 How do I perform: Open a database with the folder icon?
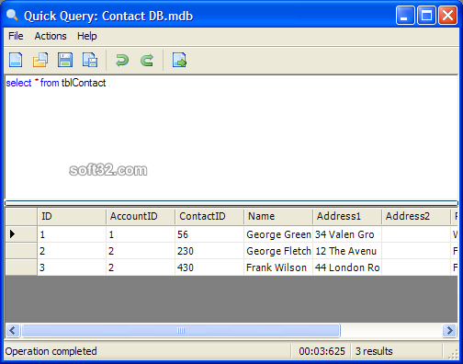pyautogui.click(x=40, y=60)
